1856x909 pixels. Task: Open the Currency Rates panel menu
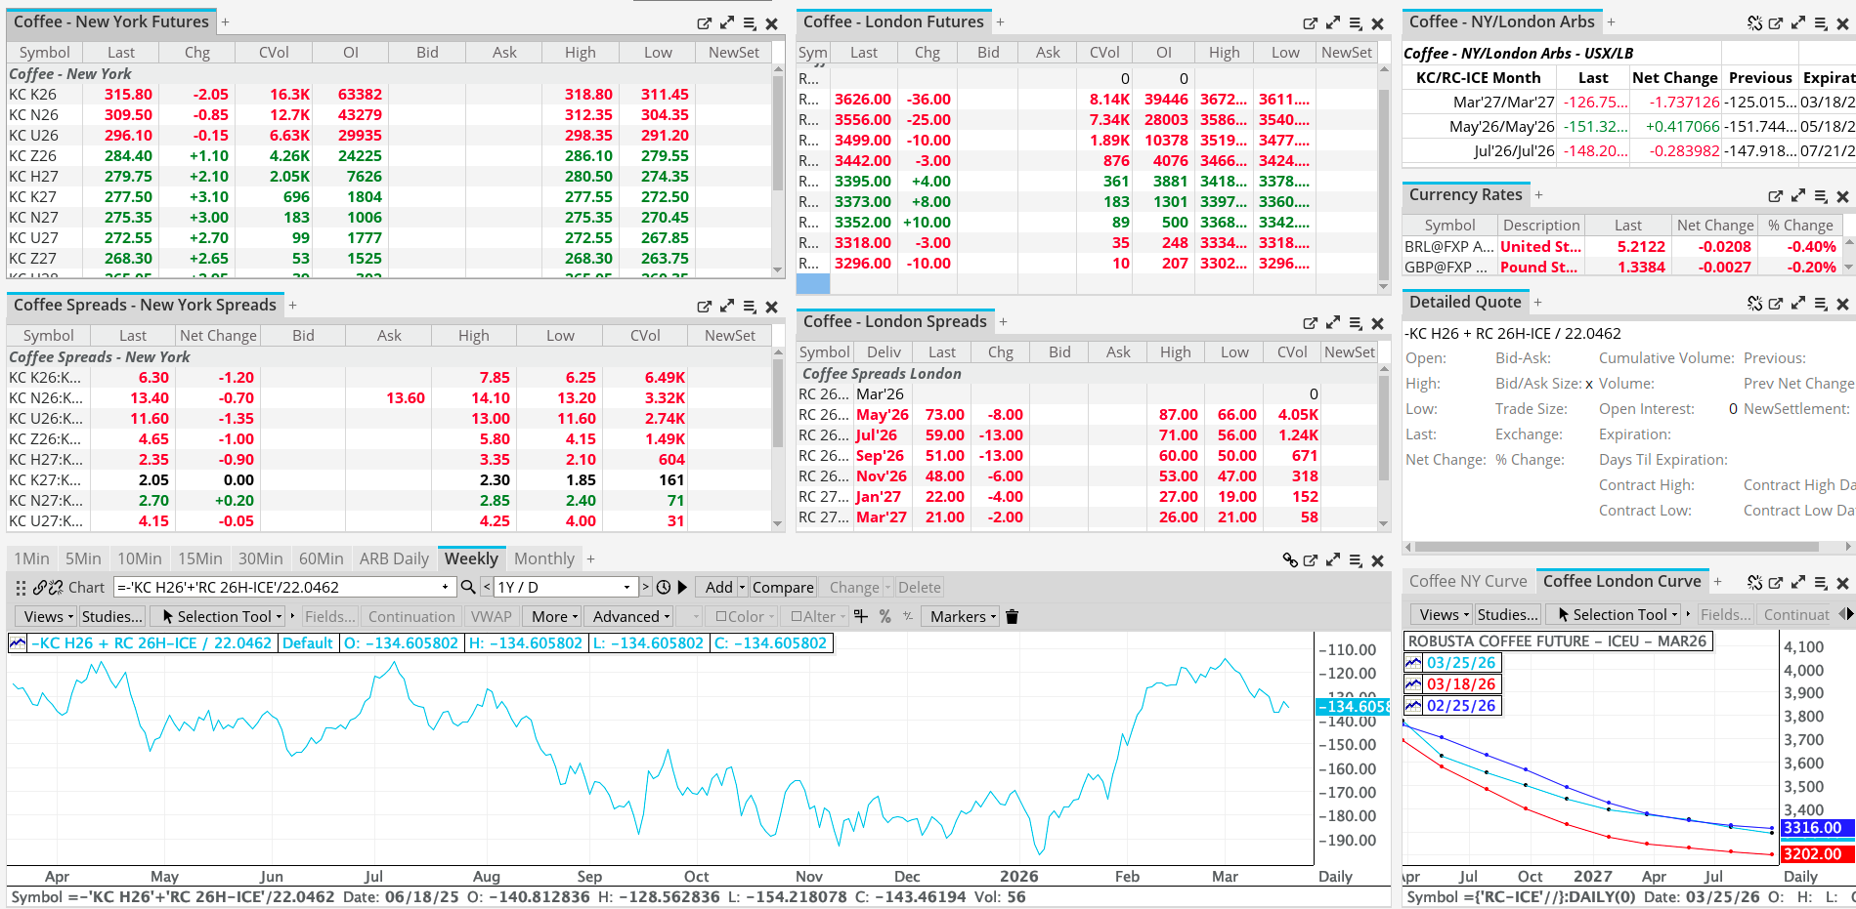(1821, 196)
